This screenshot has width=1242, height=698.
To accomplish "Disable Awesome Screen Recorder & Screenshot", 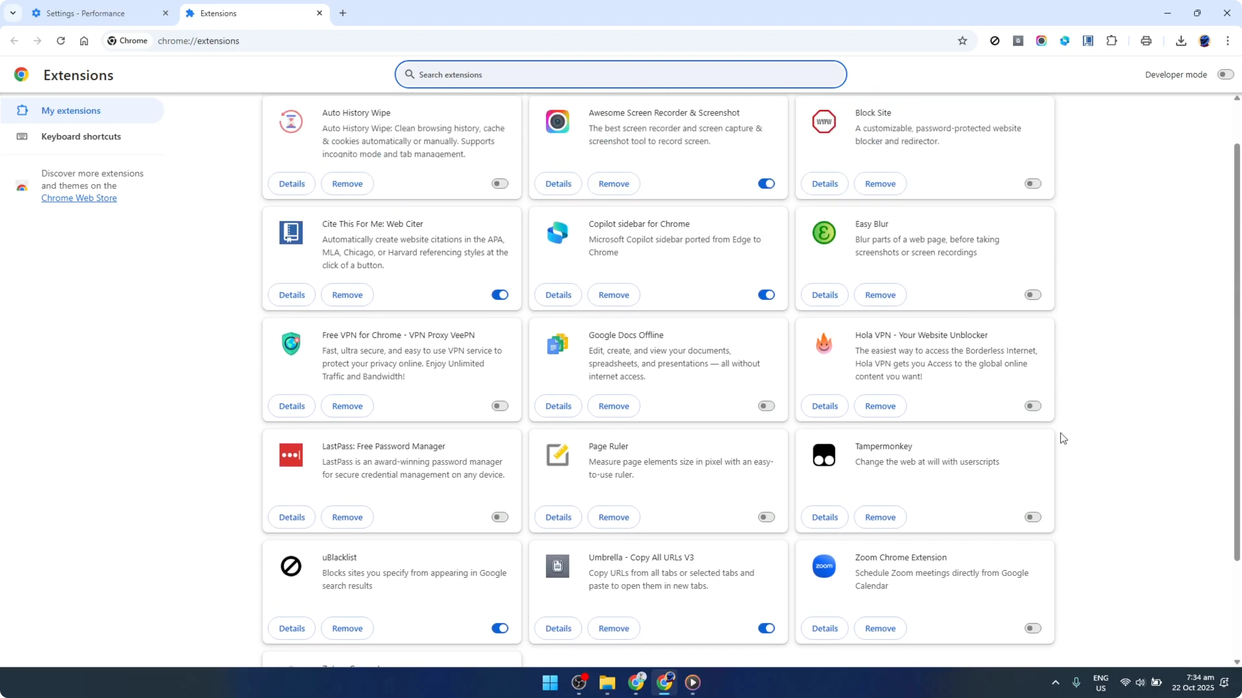I will 766,183.
